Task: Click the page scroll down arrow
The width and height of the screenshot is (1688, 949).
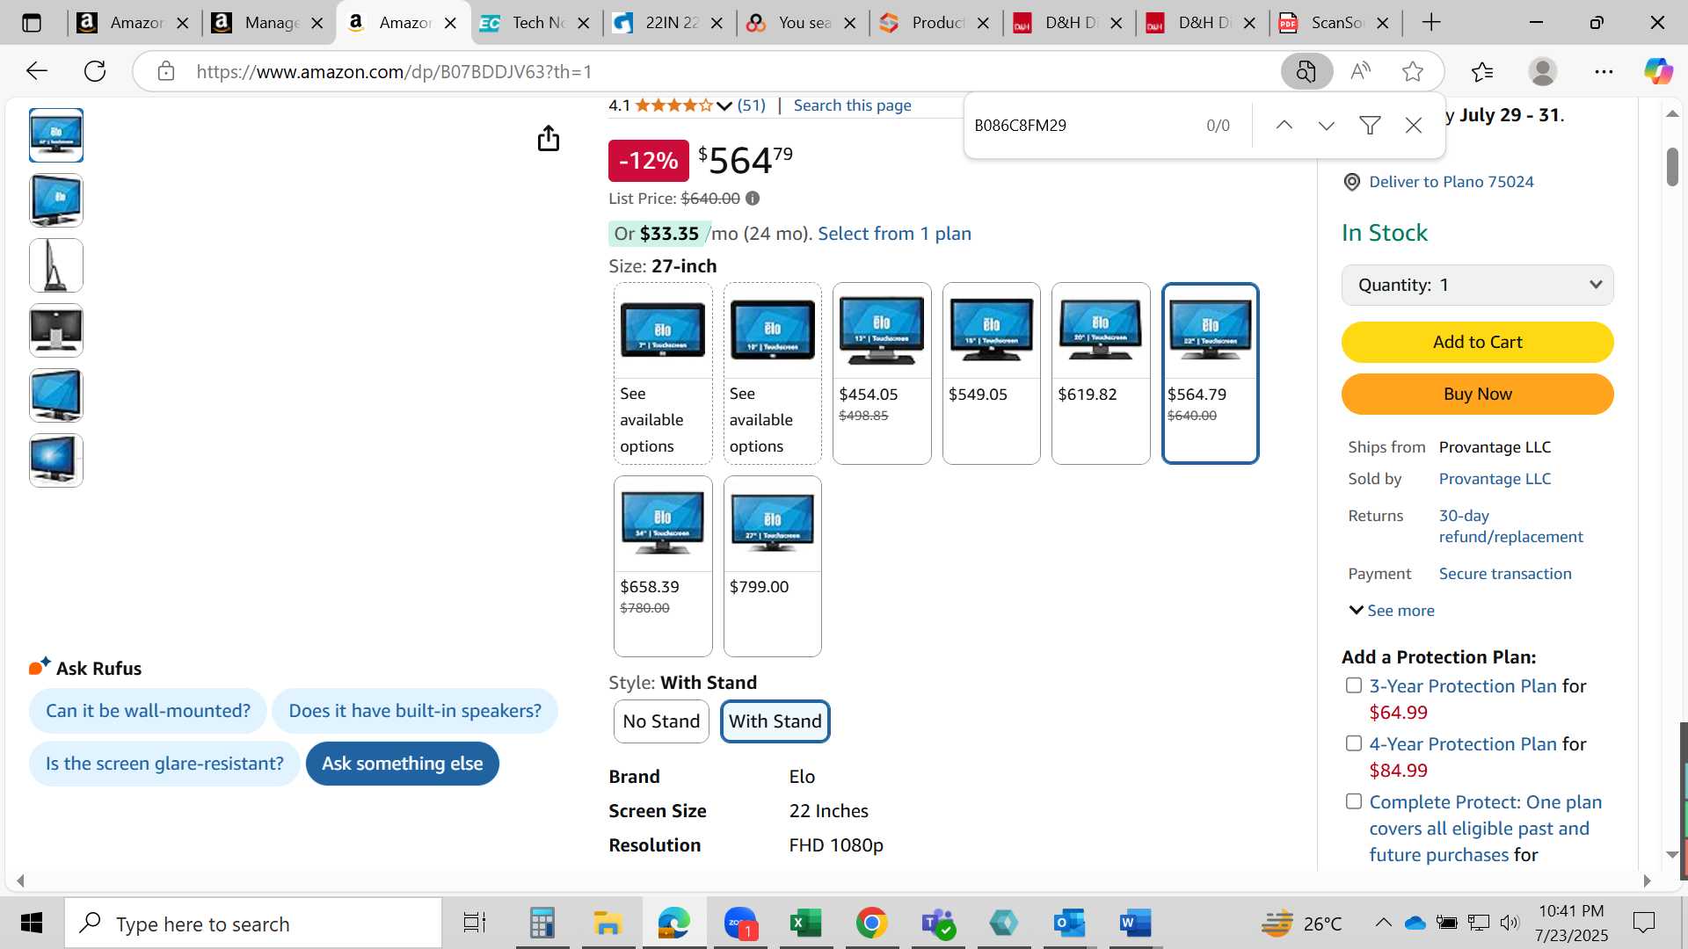Action: click(x=1672, y=854)
